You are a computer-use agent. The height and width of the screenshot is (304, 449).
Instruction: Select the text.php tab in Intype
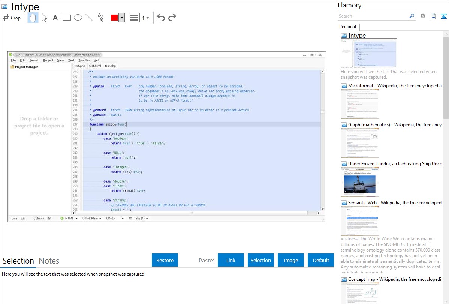[x=79, y=66]
